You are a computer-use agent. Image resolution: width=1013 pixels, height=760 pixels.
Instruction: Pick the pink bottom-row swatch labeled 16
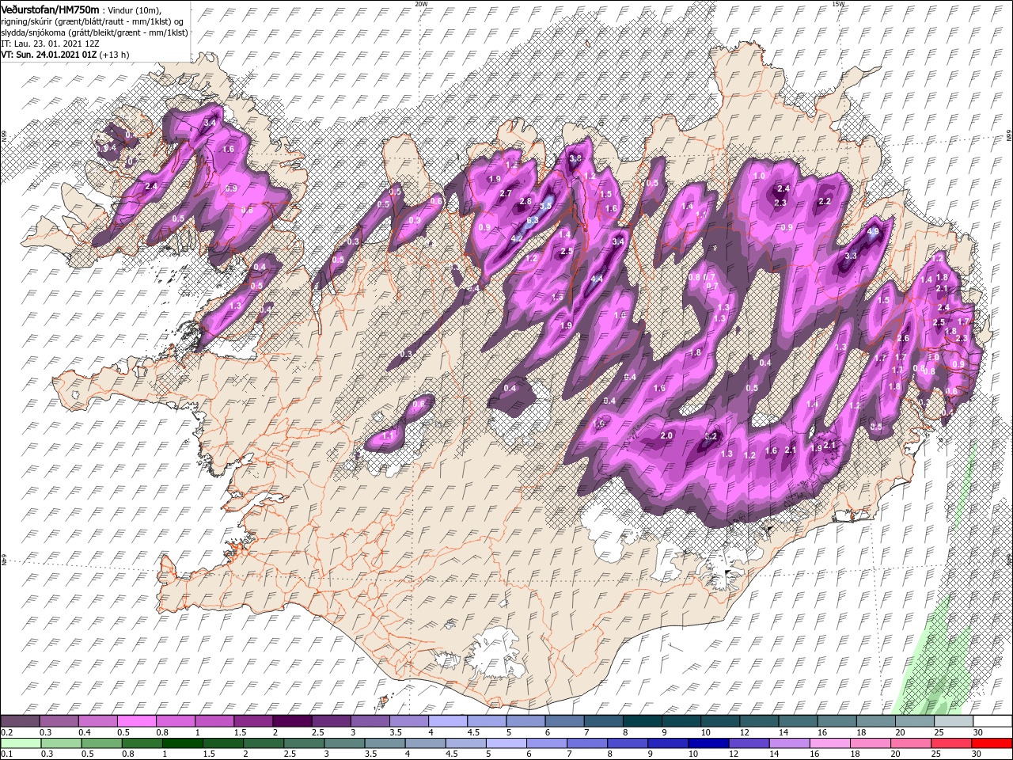[x=830, y=743]
